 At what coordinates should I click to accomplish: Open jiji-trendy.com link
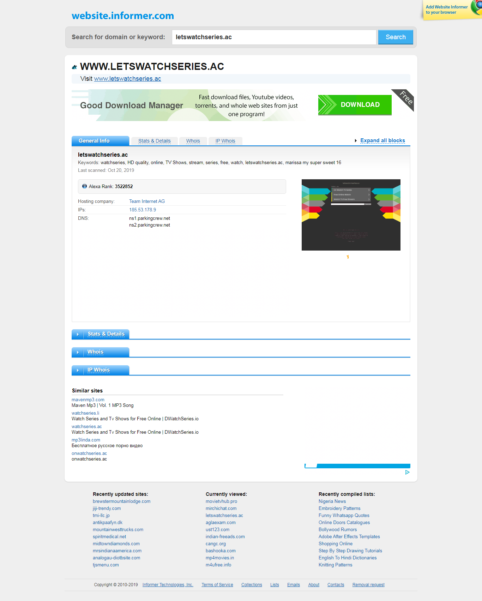click(x=107, y=509)
